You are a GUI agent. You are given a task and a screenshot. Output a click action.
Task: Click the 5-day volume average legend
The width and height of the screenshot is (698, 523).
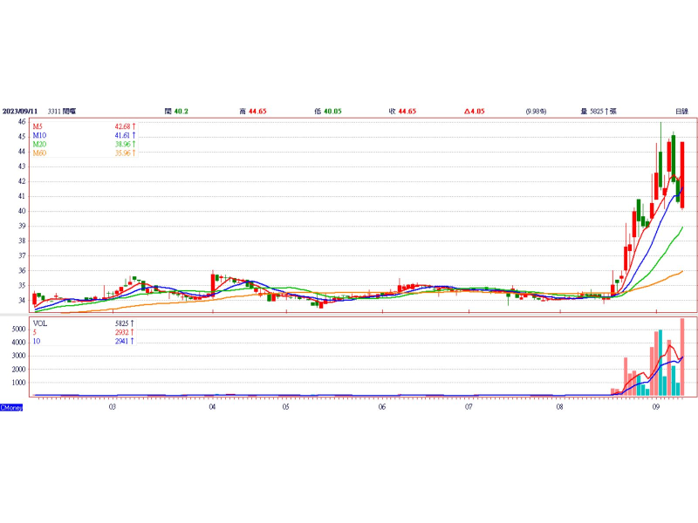click(x=36, y=332)
